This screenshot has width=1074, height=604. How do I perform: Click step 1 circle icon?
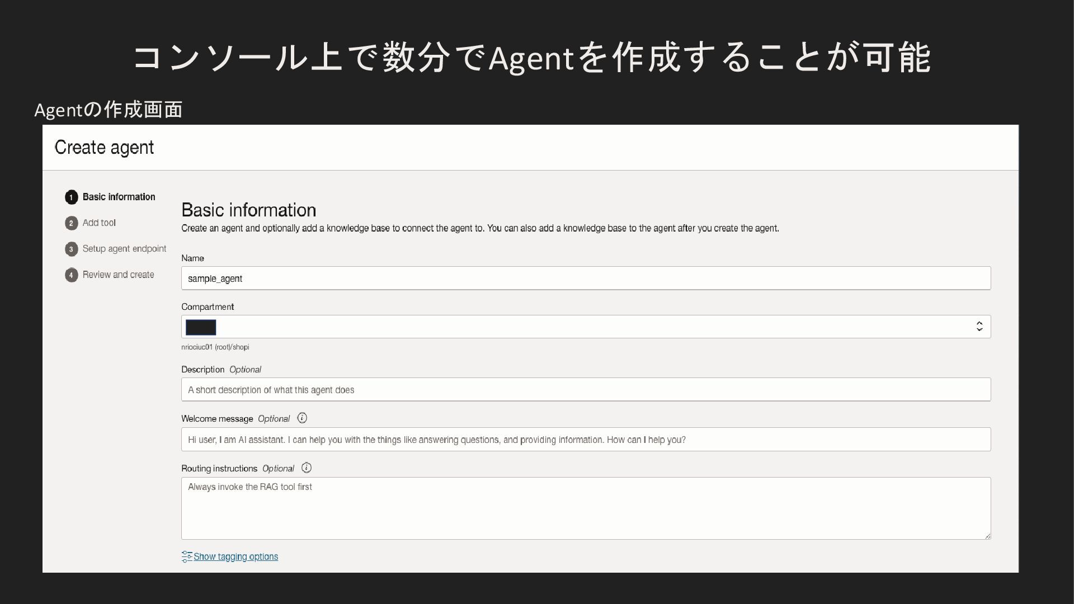(x=71, y=197)
